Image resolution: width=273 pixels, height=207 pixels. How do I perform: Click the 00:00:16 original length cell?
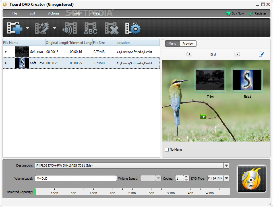(52, 52)
